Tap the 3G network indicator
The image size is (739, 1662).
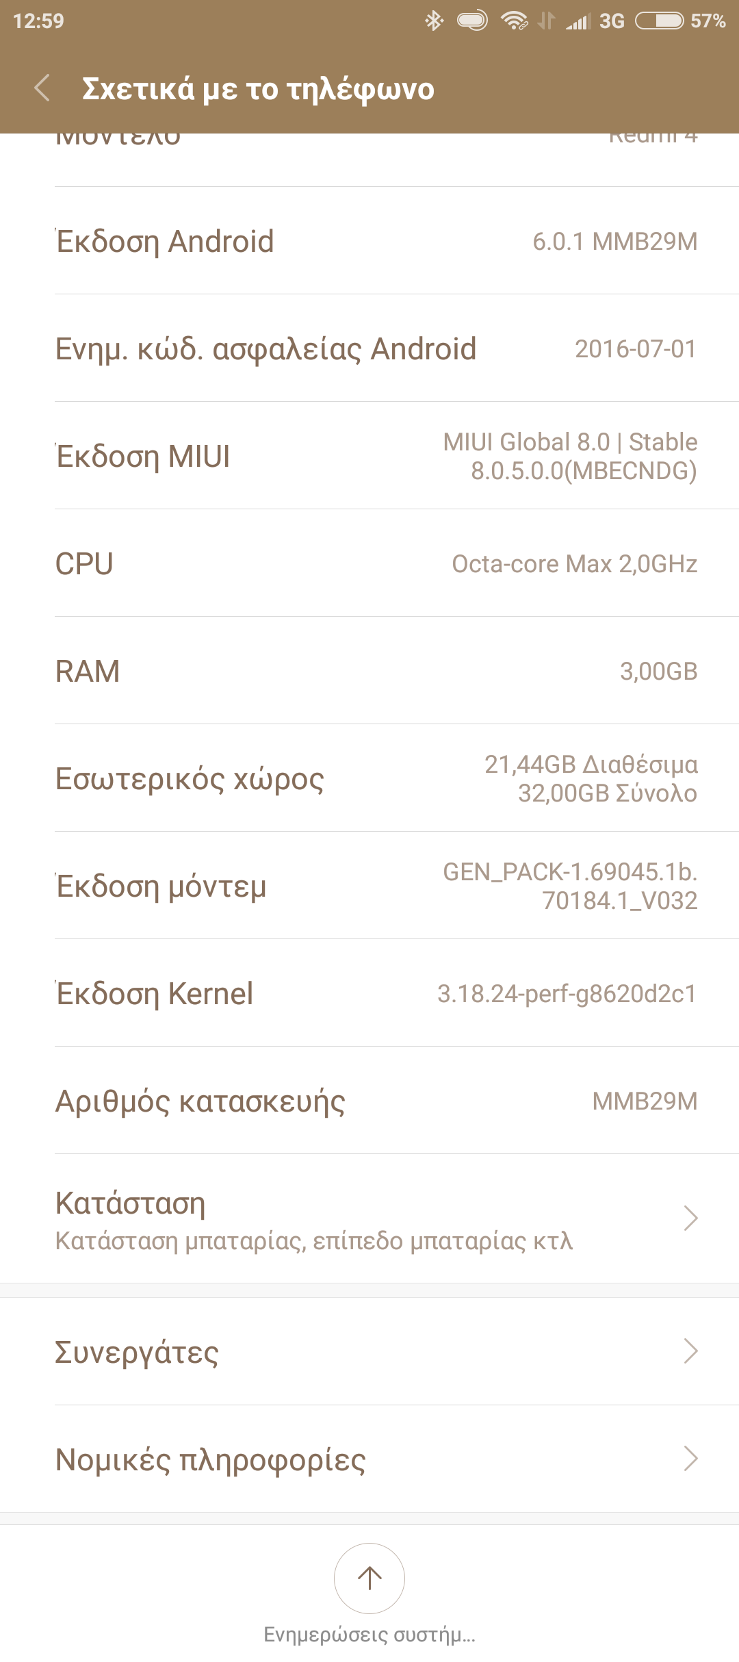pos(612,21)
